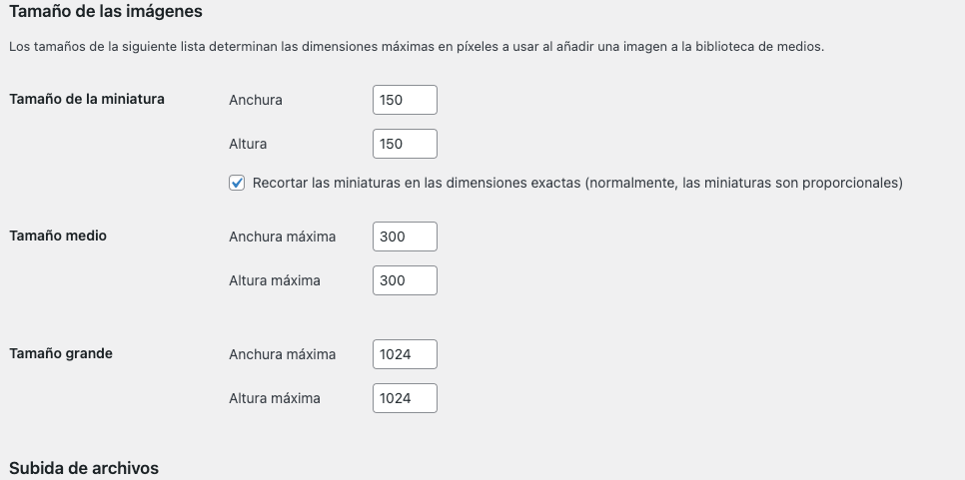The image size is (965, 480).
Task: Click the description text about dimensiones máximas
Action: 417,47
